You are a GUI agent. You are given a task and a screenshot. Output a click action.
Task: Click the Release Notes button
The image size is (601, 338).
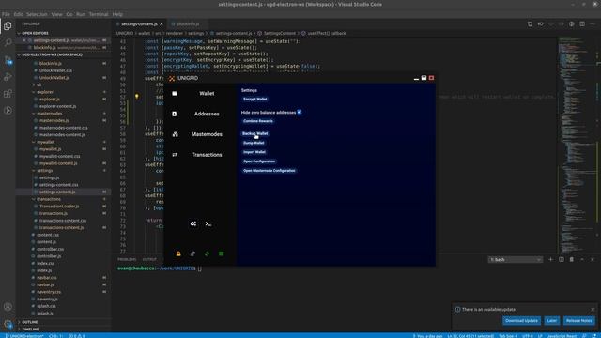coord(578,320)
